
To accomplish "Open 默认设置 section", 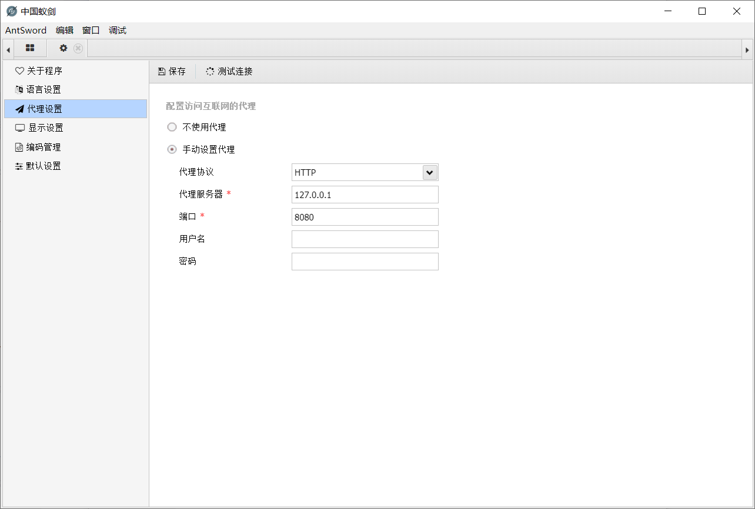I will [75, 166].
